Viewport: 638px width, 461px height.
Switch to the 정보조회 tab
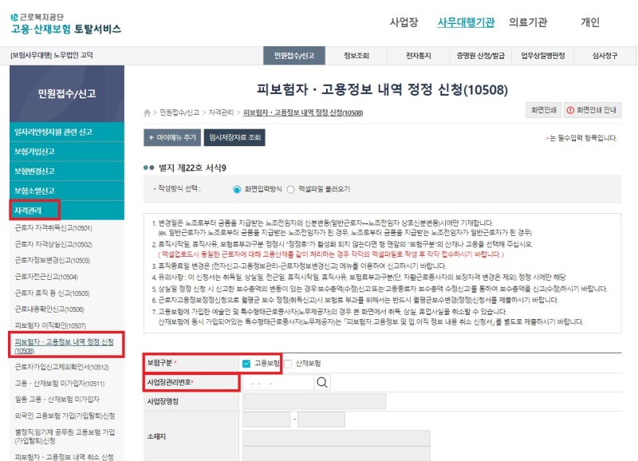point(356,56)
